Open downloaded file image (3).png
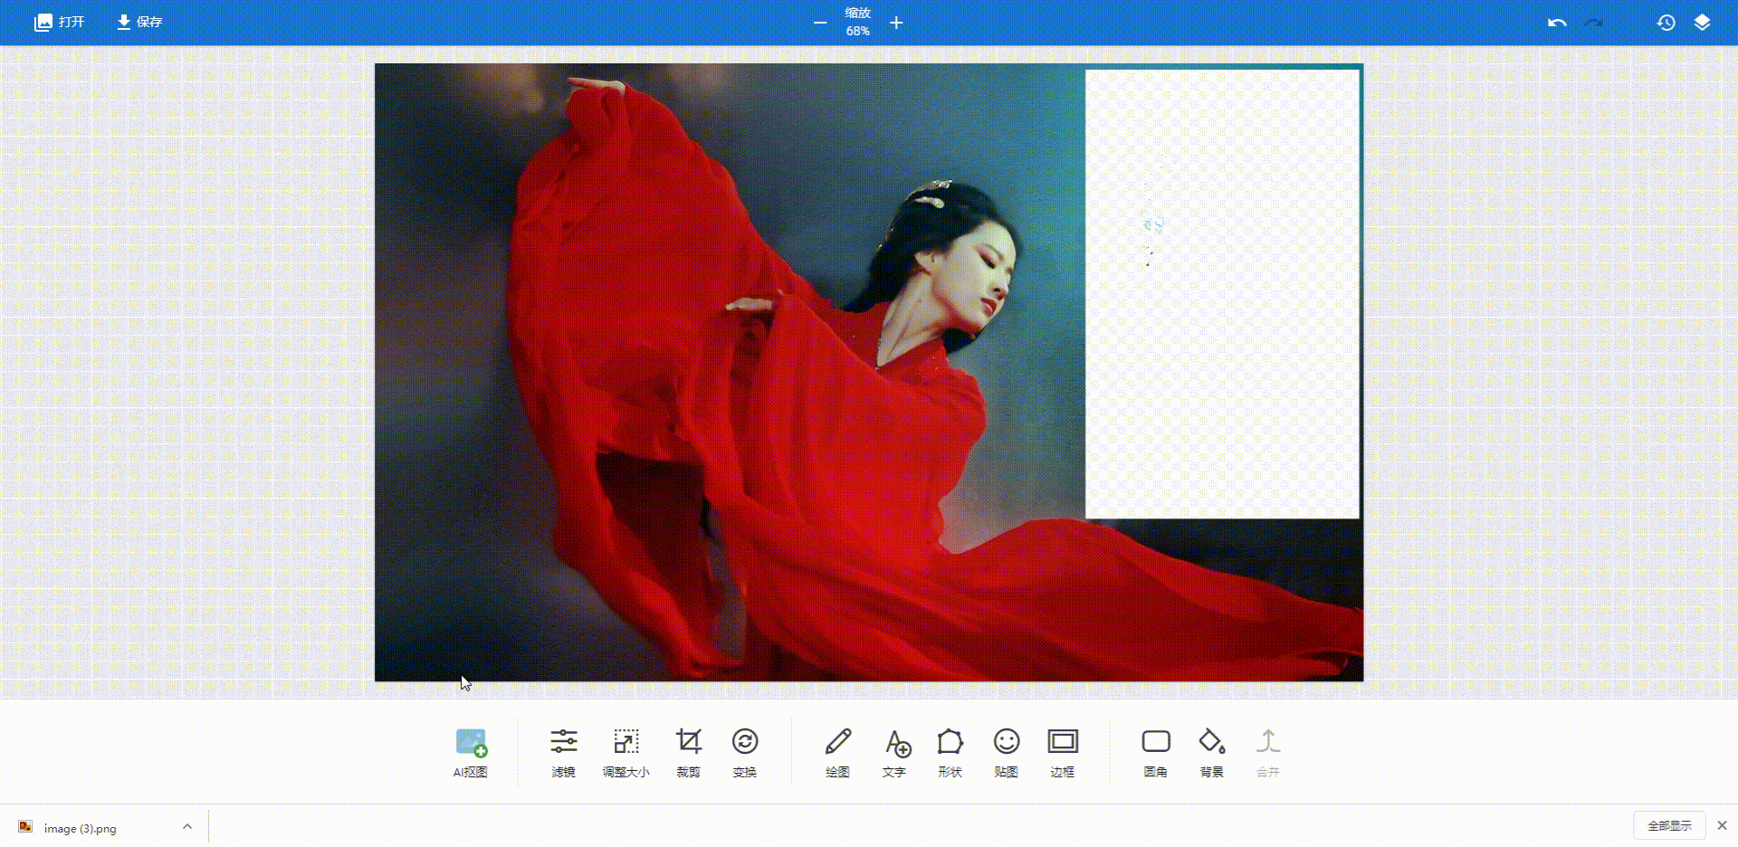This screenshot has height=847, width=1738. (80, 828)
